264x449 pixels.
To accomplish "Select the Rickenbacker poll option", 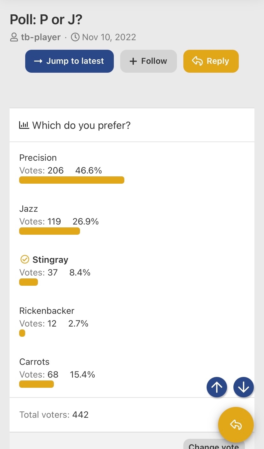I will coord(47,311).
